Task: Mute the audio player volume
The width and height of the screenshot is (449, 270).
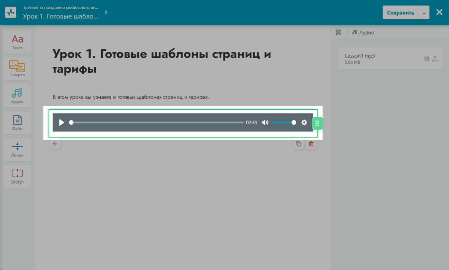Action: click(x=265, y=122)
